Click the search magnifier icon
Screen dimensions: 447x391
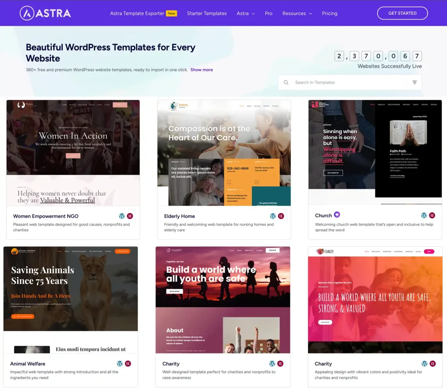point(286,82)
